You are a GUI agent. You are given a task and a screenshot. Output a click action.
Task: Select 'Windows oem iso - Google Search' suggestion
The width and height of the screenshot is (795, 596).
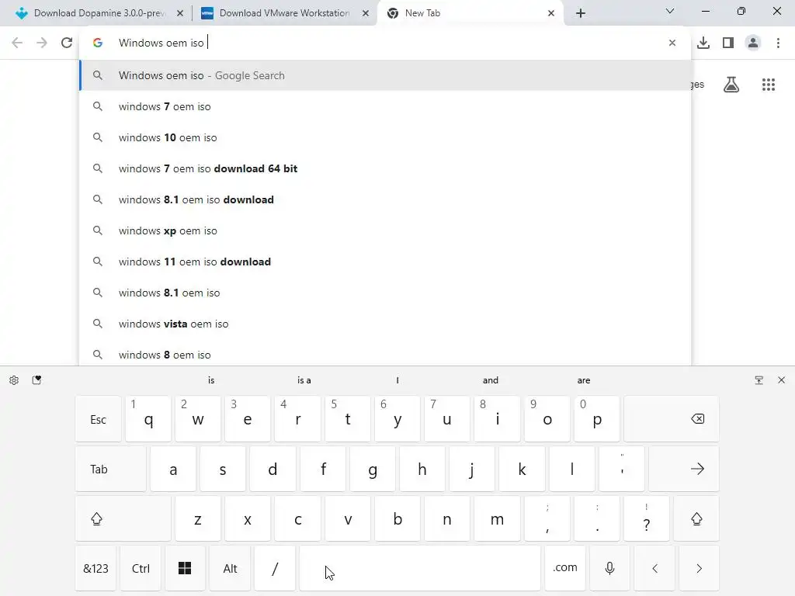pos(385,75)
